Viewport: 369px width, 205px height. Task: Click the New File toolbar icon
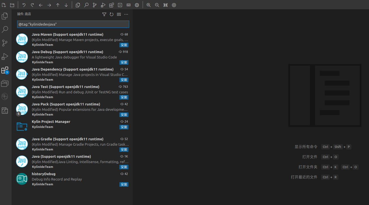(x=4, y=5)
